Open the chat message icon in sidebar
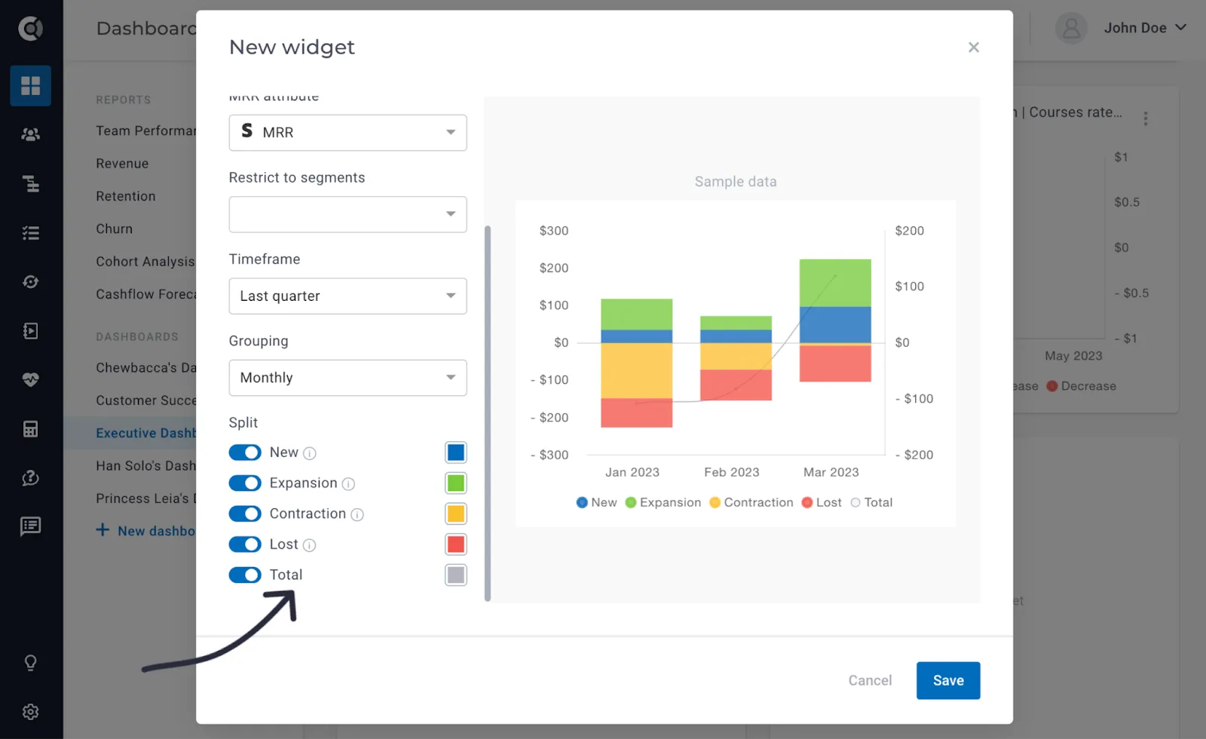The image size is (1206, 739). click(x=31, y=526)
